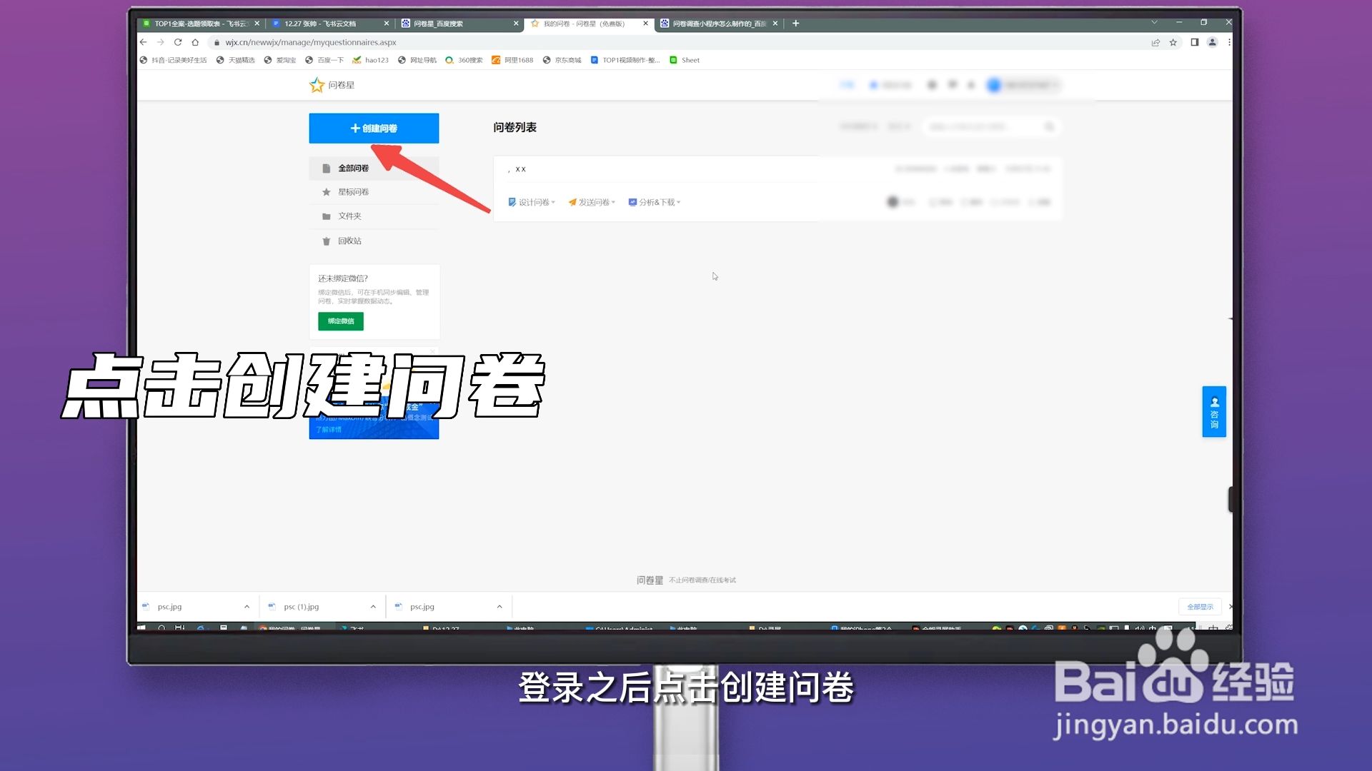Expand the 设计问卷 dropdown
Viewport: 1372px width, 771px height.
[532, 203]
